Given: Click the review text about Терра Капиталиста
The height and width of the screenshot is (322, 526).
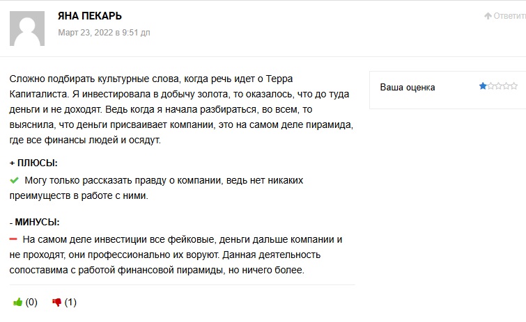Looking at the screenshot, I should 180,109.
